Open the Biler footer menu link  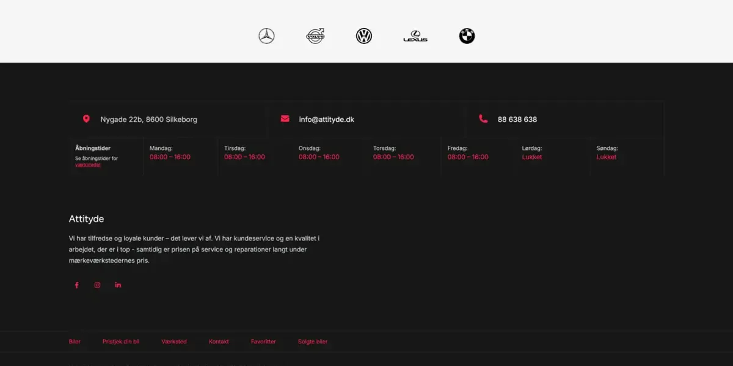click(x=75, y=342)
